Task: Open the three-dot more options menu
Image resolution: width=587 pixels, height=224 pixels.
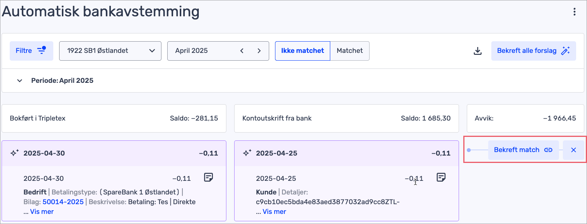Action: point(574,12)
